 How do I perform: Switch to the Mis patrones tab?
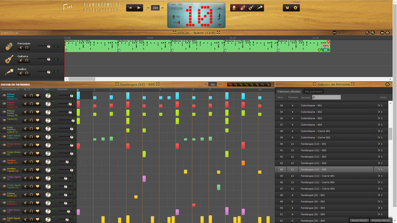pos(314,92)
